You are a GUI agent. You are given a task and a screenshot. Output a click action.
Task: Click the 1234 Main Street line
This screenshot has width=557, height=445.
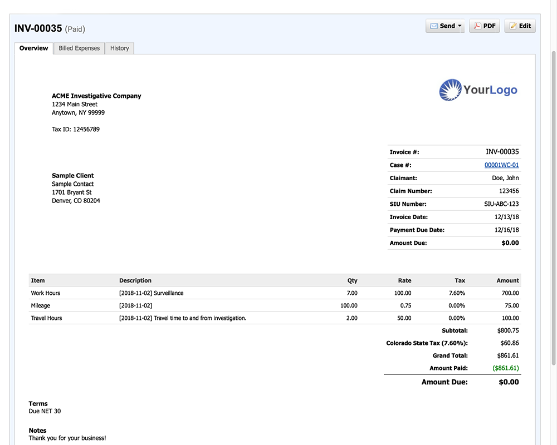[75, 105]
